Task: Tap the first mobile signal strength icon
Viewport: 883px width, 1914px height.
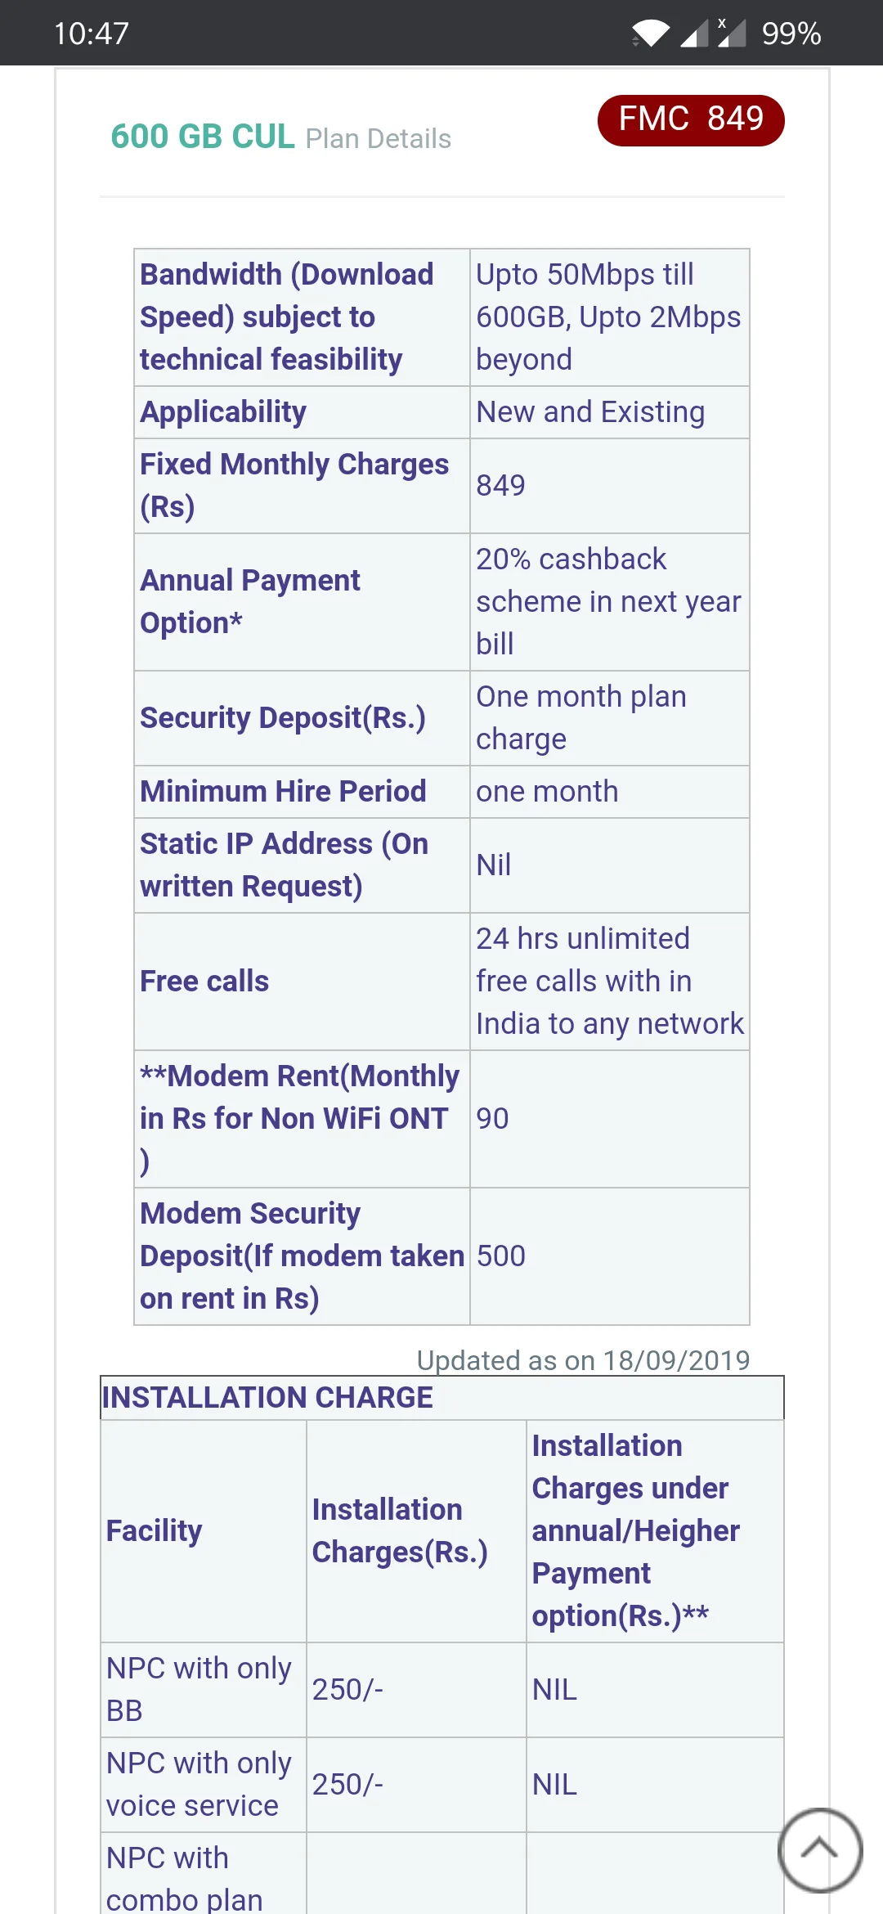Action: point(694,34)
